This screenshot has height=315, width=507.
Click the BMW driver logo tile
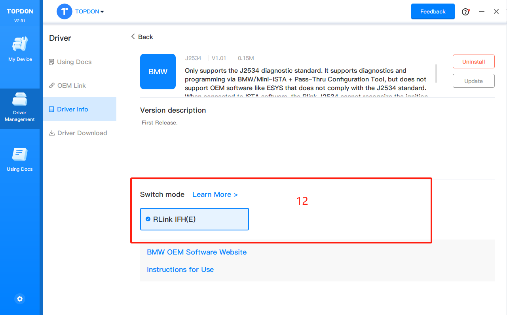point(158,72)
